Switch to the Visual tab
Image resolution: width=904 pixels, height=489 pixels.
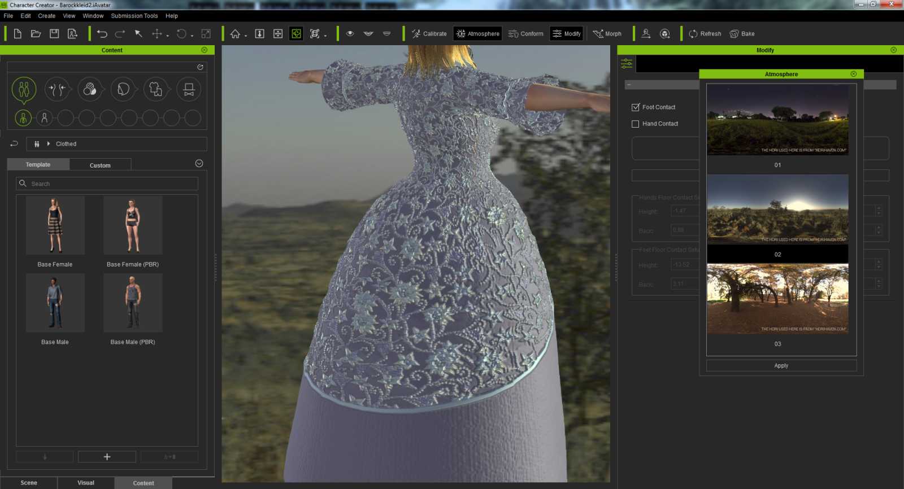(86, 483)
